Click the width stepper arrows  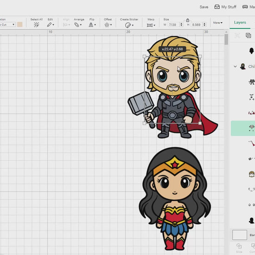(x=181, y=25)
